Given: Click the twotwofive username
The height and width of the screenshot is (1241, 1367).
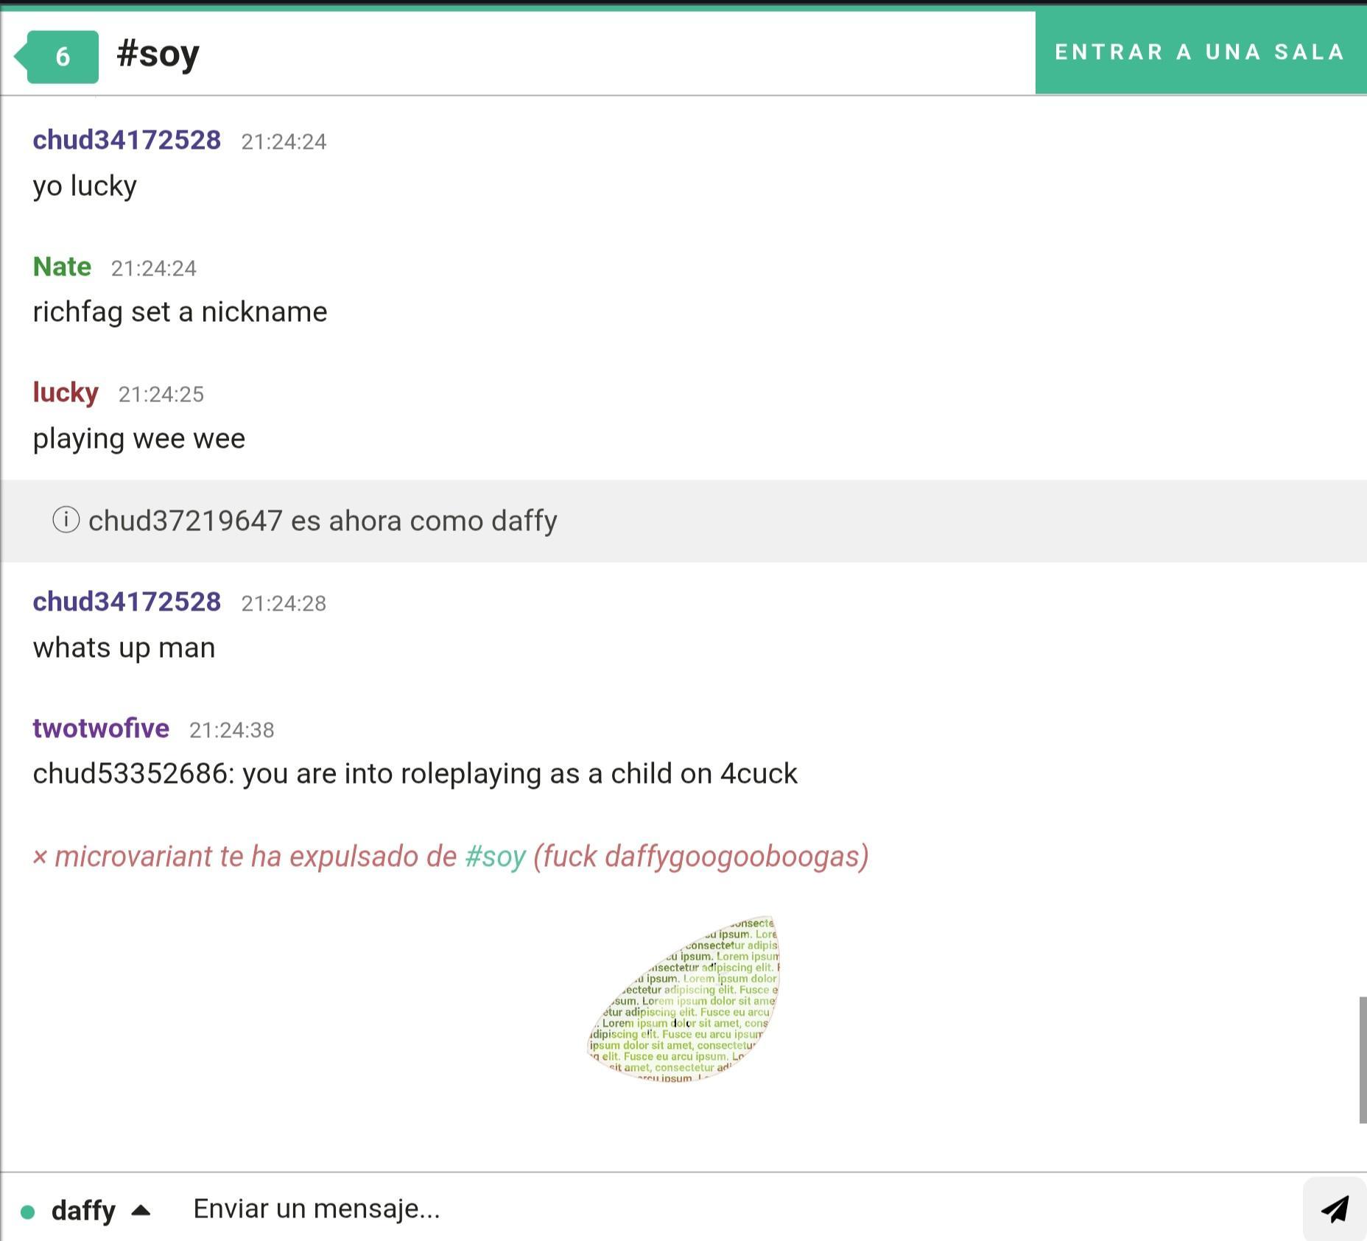Looking at the screenshot, I should click(101, 728).
